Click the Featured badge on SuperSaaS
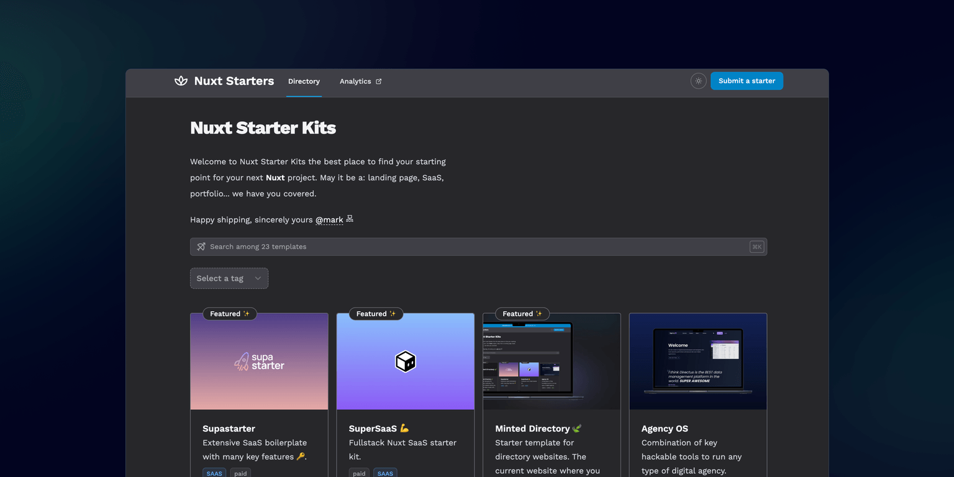This screenshot has width=954, height=477. point(376,314)
